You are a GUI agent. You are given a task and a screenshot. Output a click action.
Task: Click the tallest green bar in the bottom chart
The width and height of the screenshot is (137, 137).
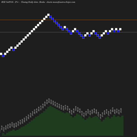click(50, 121)
